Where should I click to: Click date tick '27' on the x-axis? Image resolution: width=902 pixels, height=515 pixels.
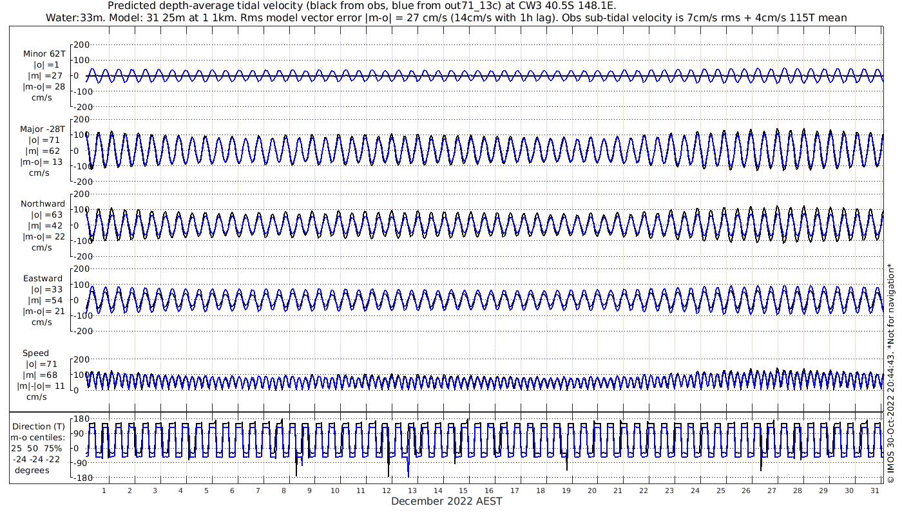[x=772, y=491]
